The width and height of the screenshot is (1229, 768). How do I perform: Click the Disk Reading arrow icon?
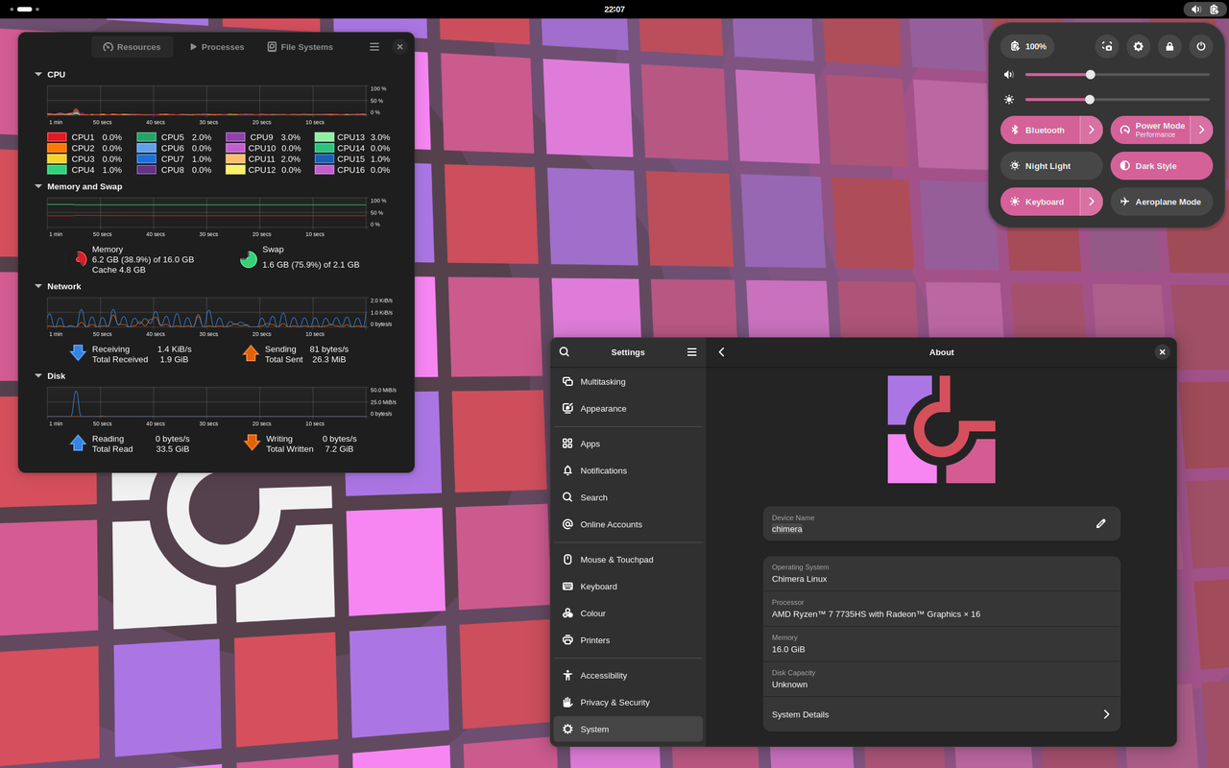click(79, 443)
